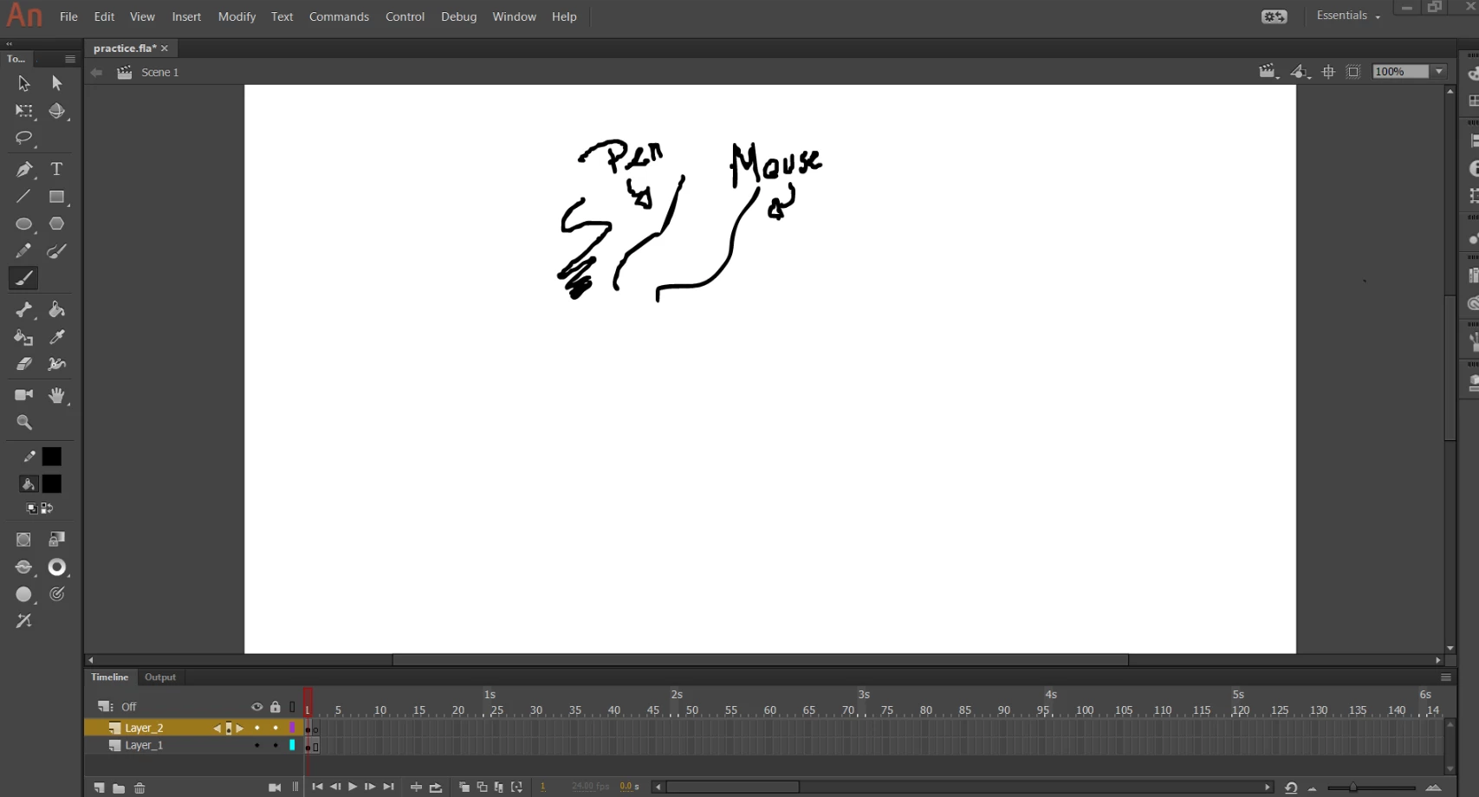Choose the PolyStar hexagon tool
Screen dimensions: 1479x797
(56, 224)
